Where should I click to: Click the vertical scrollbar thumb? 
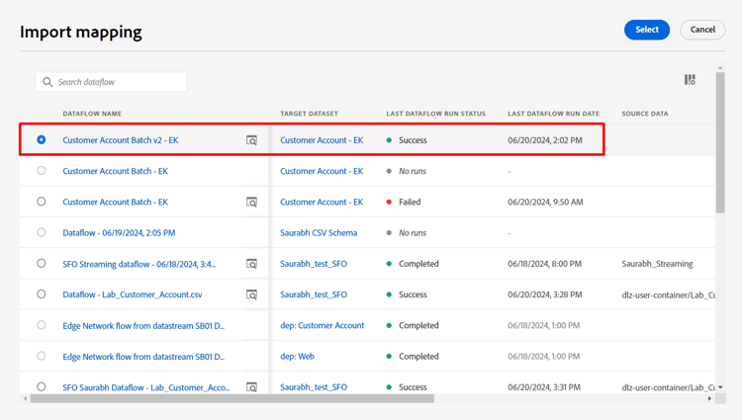720,142
